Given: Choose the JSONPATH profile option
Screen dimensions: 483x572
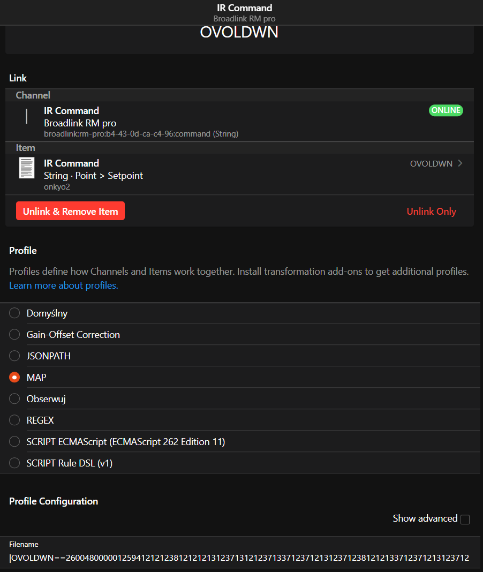Looking at the screenshot, I should point(14,356).
